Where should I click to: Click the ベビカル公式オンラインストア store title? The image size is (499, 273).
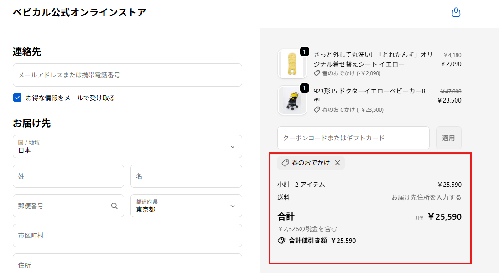79,13
